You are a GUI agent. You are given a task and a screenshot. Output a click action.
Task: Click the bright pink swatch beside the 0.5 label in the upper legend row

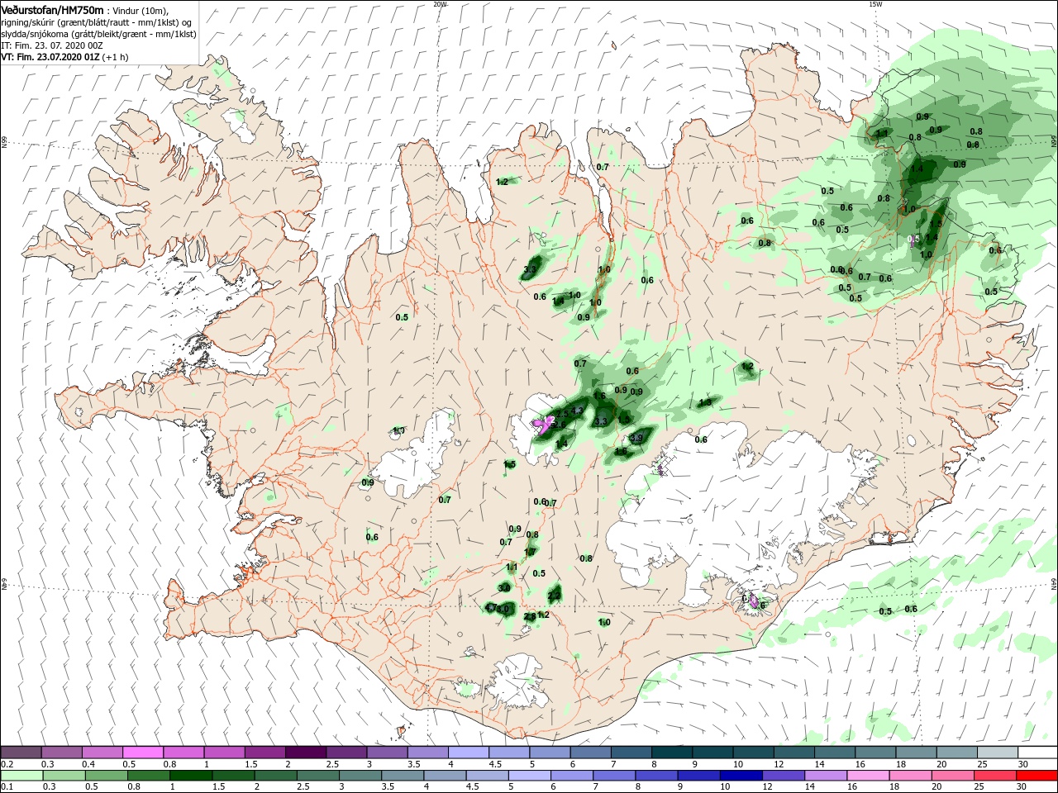[x=142, y=753]
